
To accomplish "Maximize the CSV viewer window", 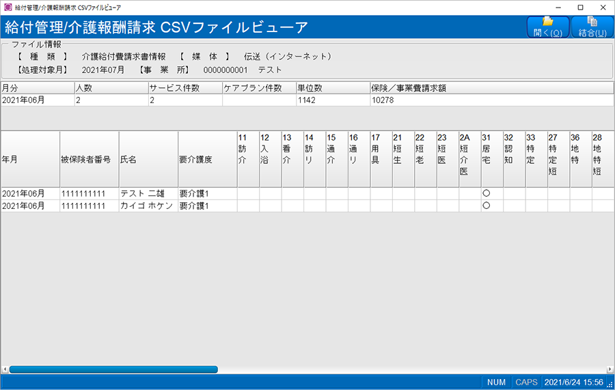I will pos(580,8).
